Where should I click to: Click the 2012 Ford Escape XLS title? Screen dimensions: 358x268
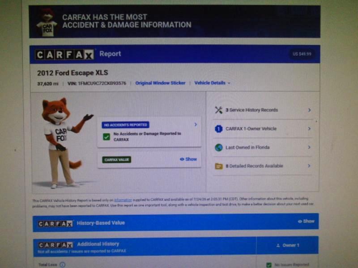[72, 73]
